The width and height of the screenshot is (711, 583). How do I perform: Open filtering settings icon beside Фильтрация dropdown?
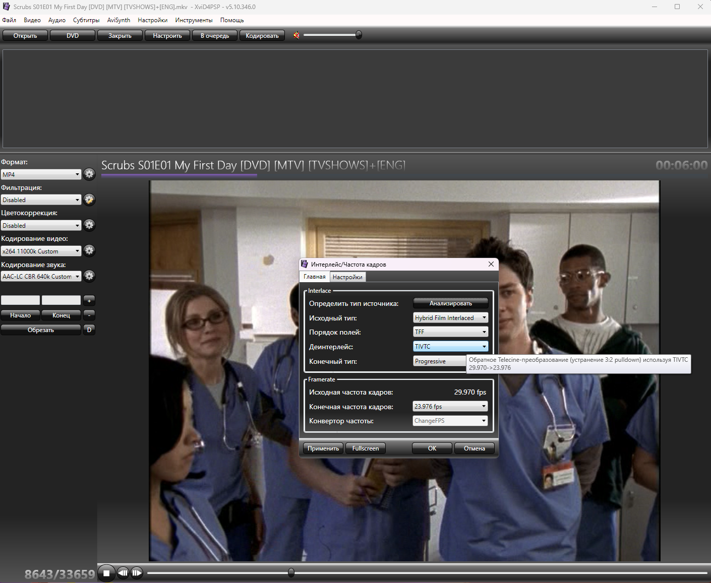tap(89, 200)
